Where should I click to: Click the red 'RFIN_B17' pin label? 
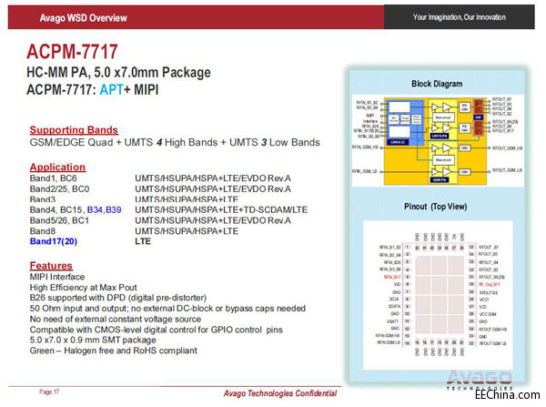[392, 277]
